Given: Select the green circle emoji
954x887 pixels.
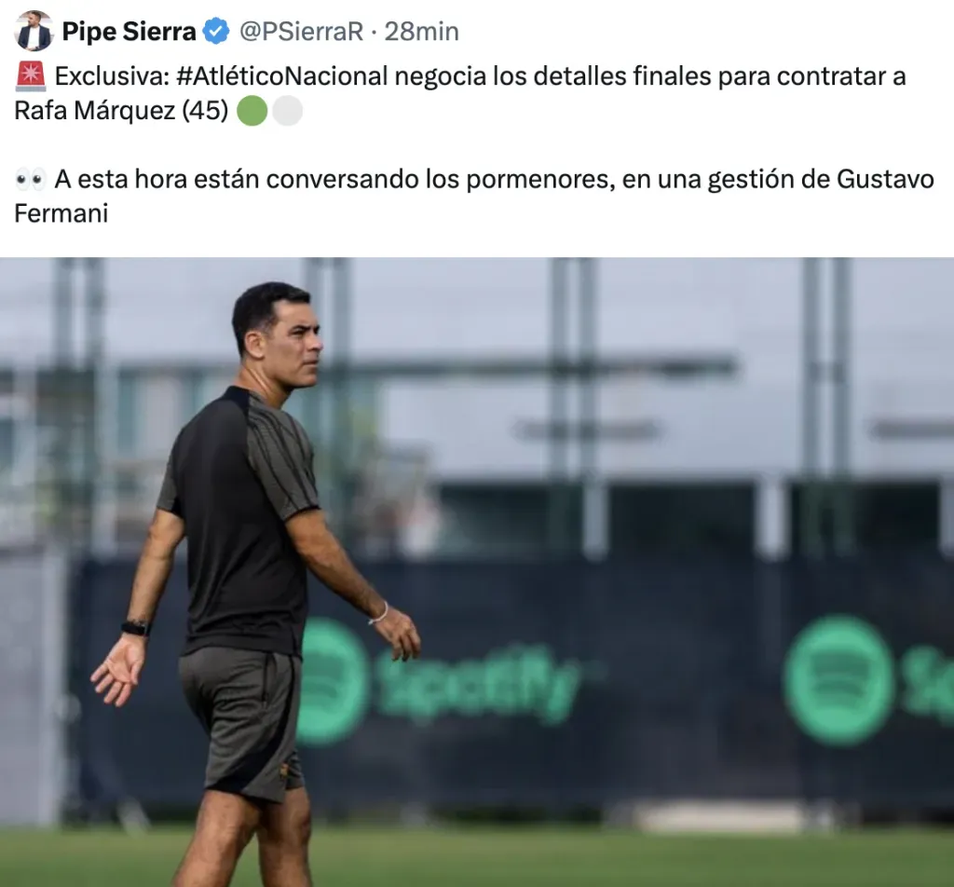Looking at the screenshot, I should [x=252, y=111].
